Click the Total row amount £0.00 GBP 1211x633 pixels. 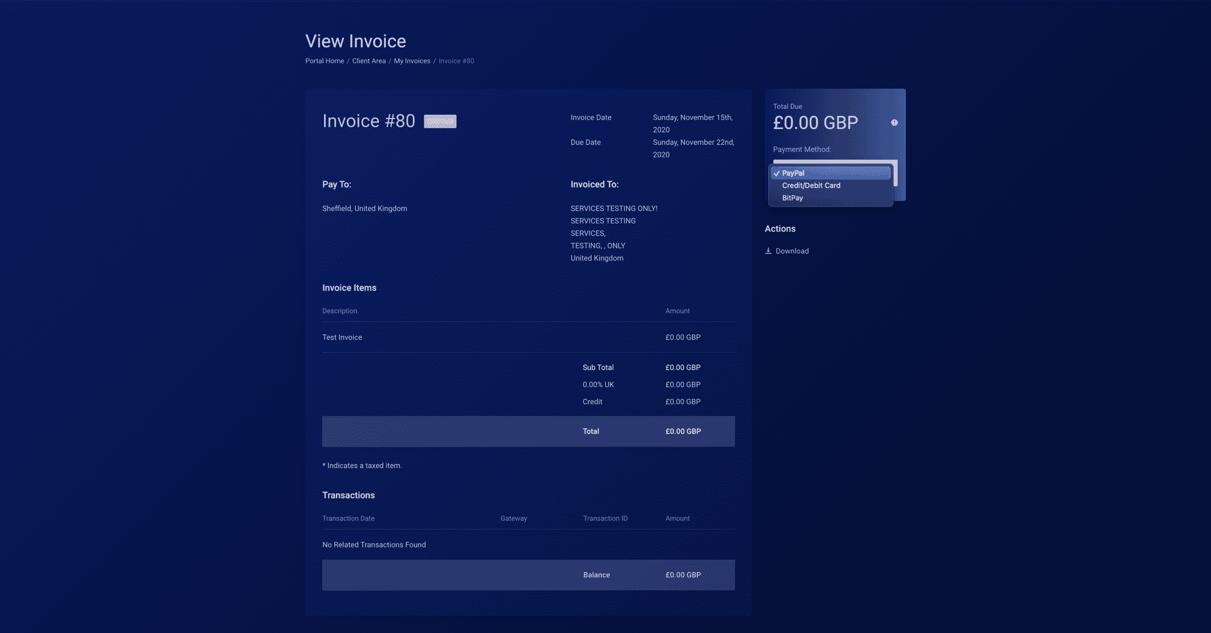(683, 431)
